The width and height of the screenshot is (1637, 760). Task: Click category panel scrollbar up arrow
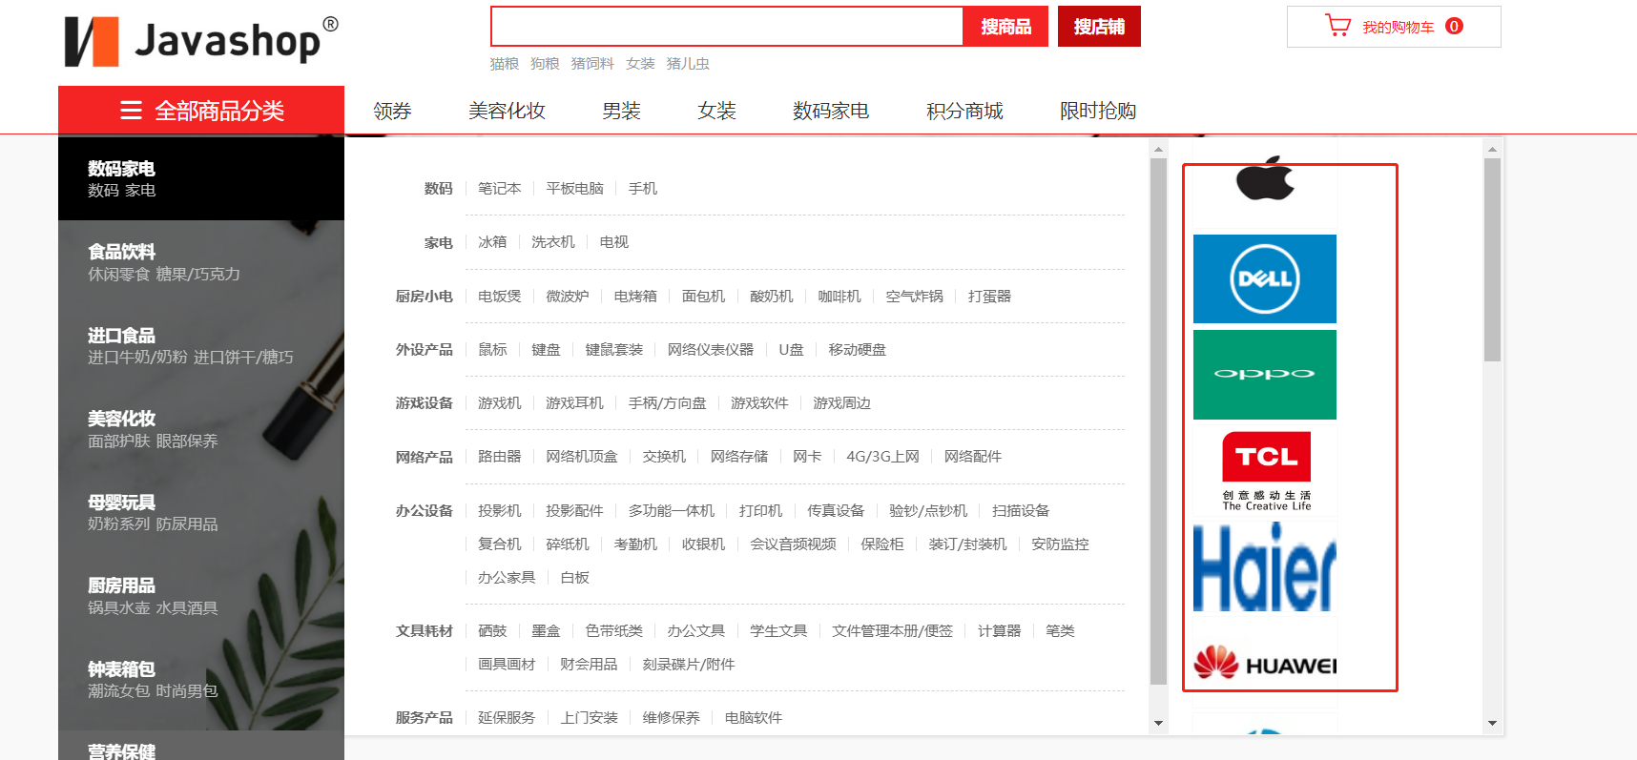(x=1158, y=150)
